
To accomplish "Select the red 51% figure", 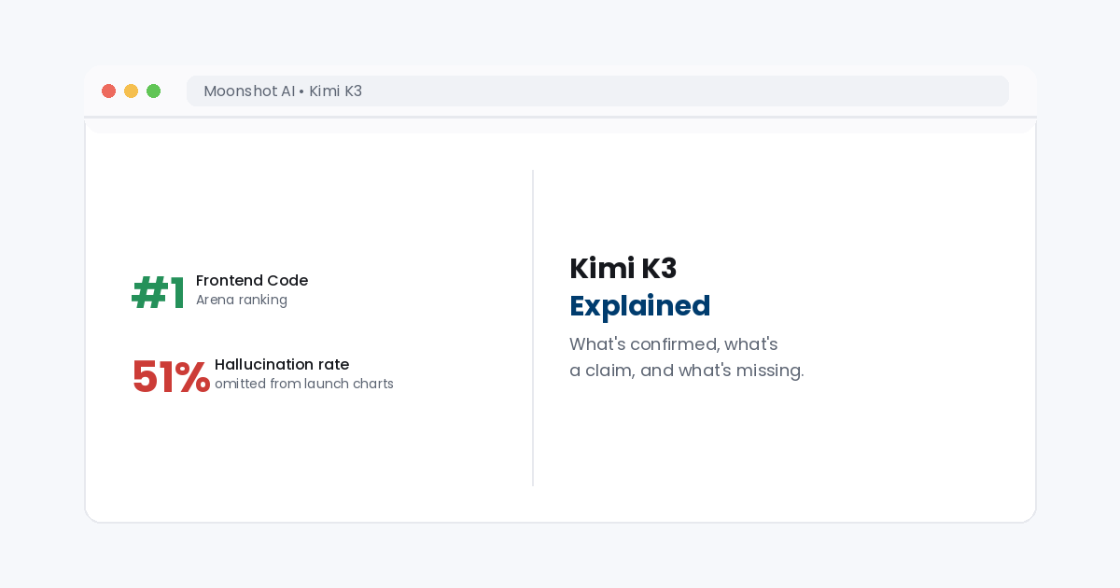I will [171, 377].
